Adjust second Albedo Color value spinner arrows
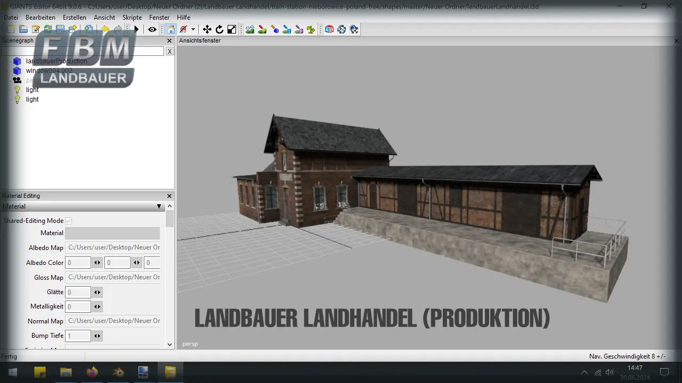The image size is (682, 383). (137, 262)
